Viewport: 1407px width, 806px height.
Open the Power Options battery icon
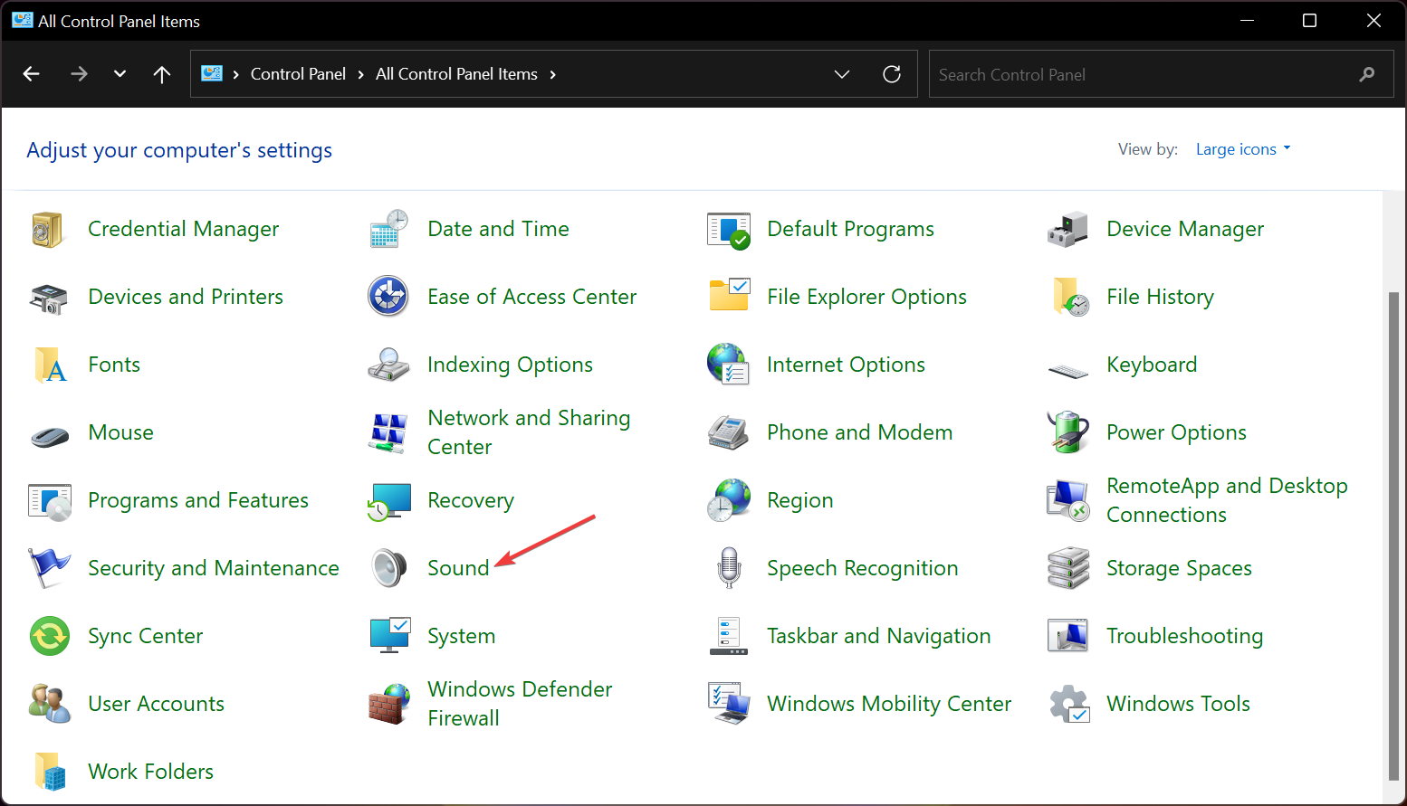coord(1068,432)
